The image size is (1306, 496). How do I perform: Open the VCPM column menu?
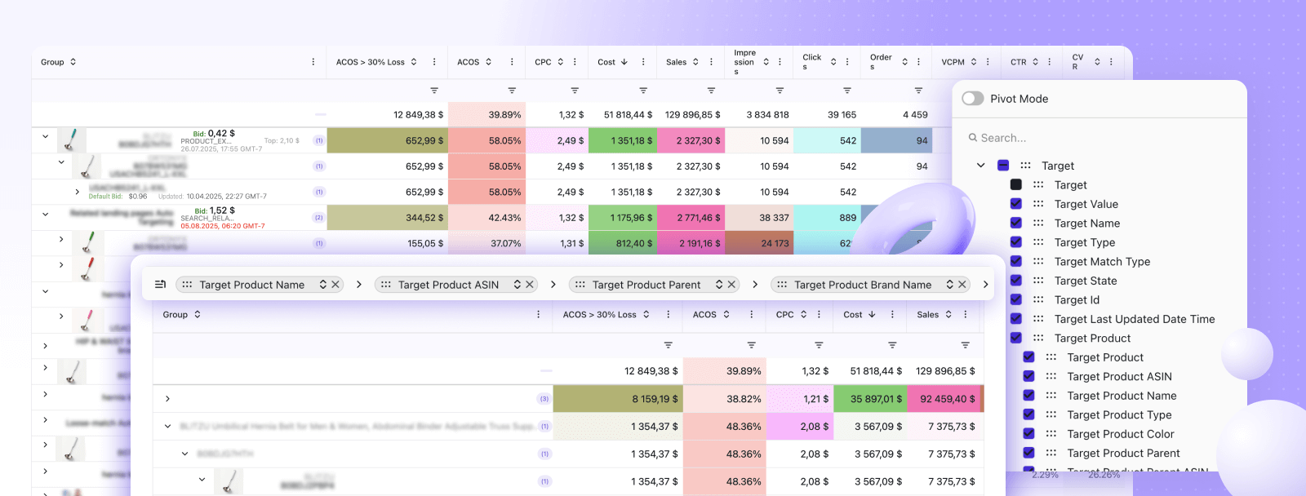click(x=988, y=62)
